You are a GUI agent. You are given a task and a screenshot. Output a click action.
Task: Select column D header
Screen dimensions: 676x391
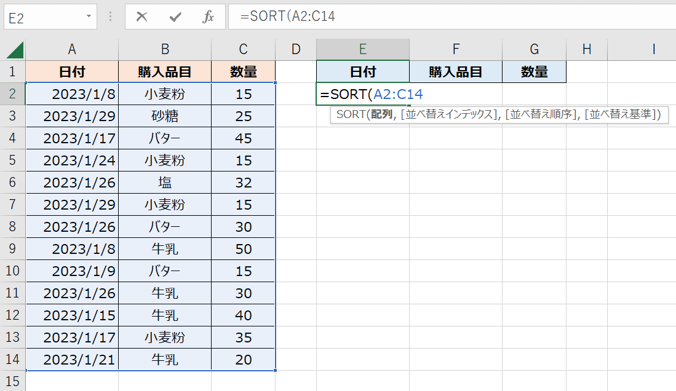[x=296, y=50]
